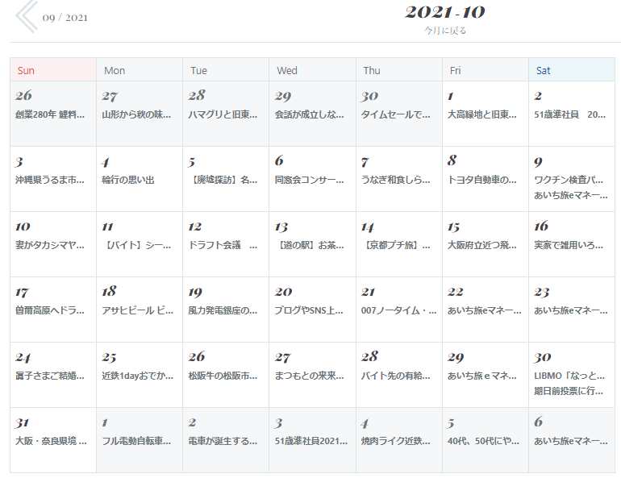The height and width of the screenshot is (478, 621).
Task: Open the post ブログやSNS上...
Action: [309, 310]
